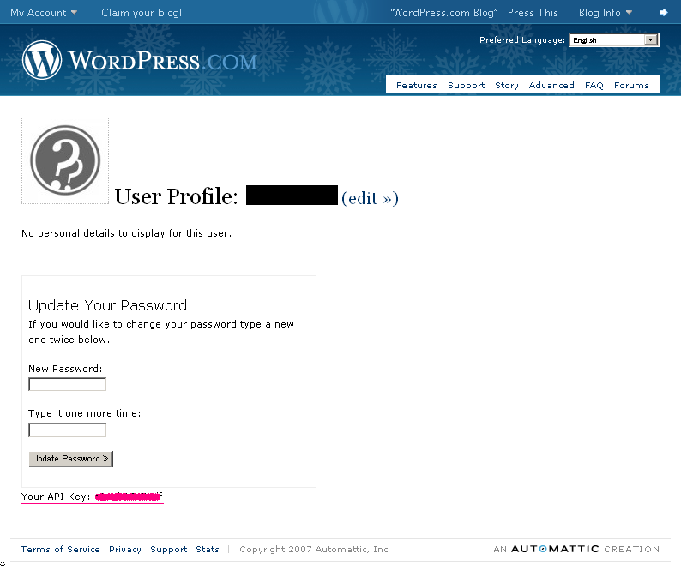Open the Features navigation tab
The image size is (681, 566).
[416, 85]
